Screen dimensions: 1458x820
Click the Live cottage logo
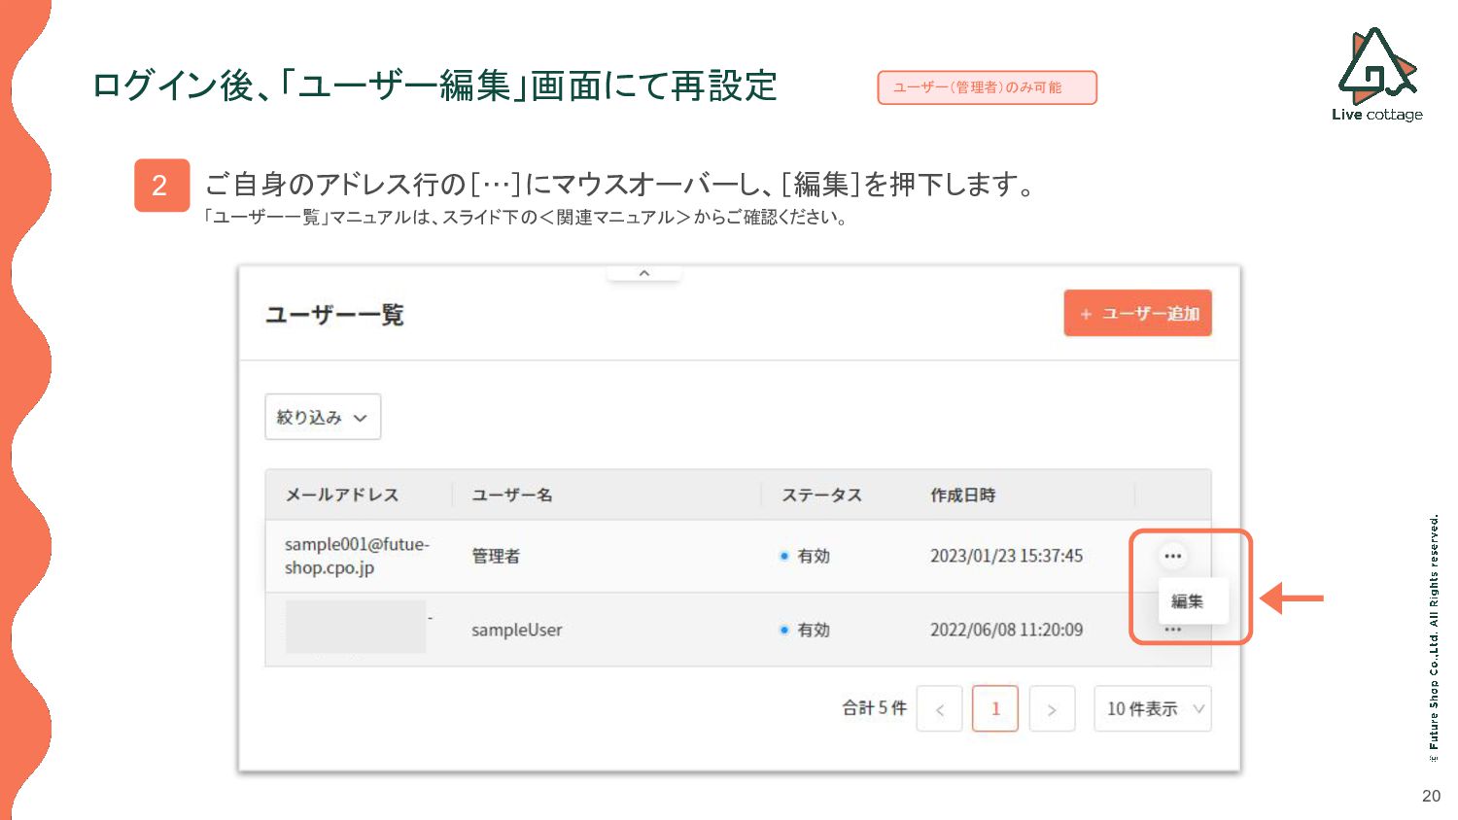pyautogui.click(x=1376, y=75)
